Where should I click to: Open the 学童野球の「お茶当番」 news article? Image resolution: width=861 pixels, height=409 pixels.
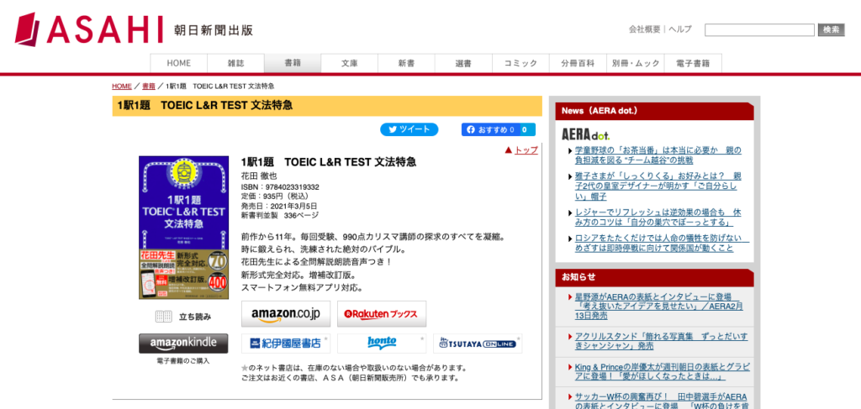tap(658, 155)
